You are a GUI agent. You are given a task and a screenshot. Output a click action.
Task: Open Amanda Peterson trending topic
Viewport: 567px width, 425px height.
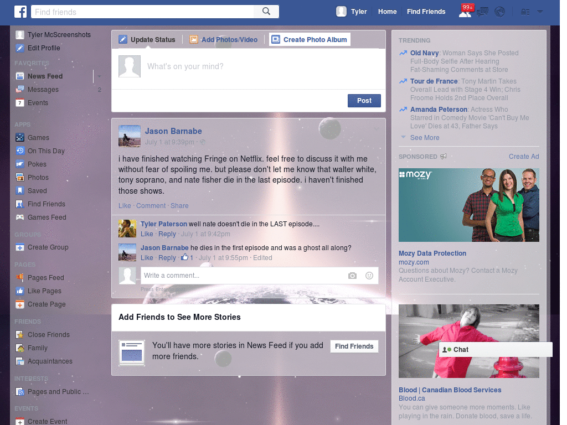click(439, 110)
